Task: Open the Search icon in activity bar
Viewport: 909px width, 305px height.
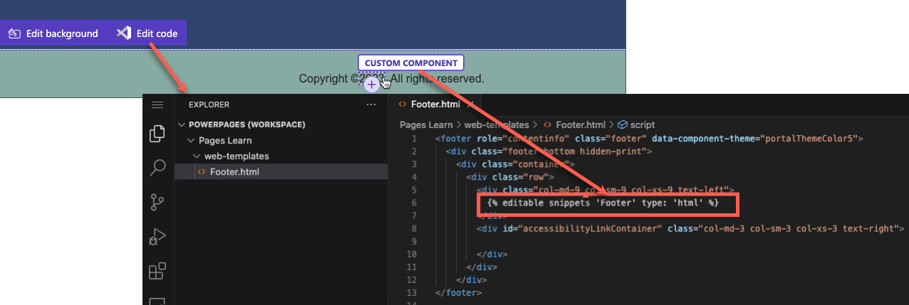Action: point(157,168)
